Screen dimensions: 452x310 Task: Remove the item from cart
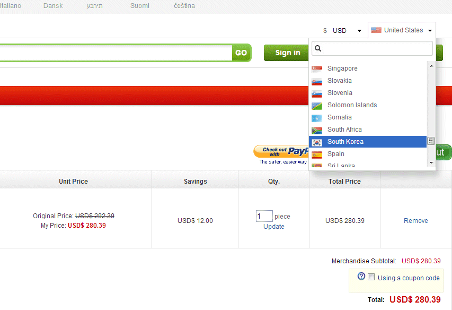click(415, 221)
